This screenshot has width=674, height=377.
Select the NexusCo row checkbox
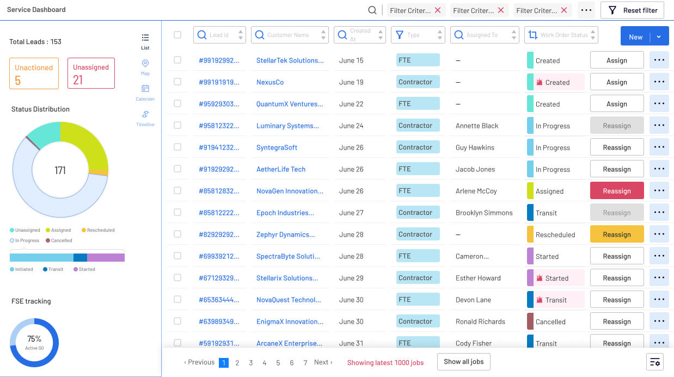click(x=177, y=82)
